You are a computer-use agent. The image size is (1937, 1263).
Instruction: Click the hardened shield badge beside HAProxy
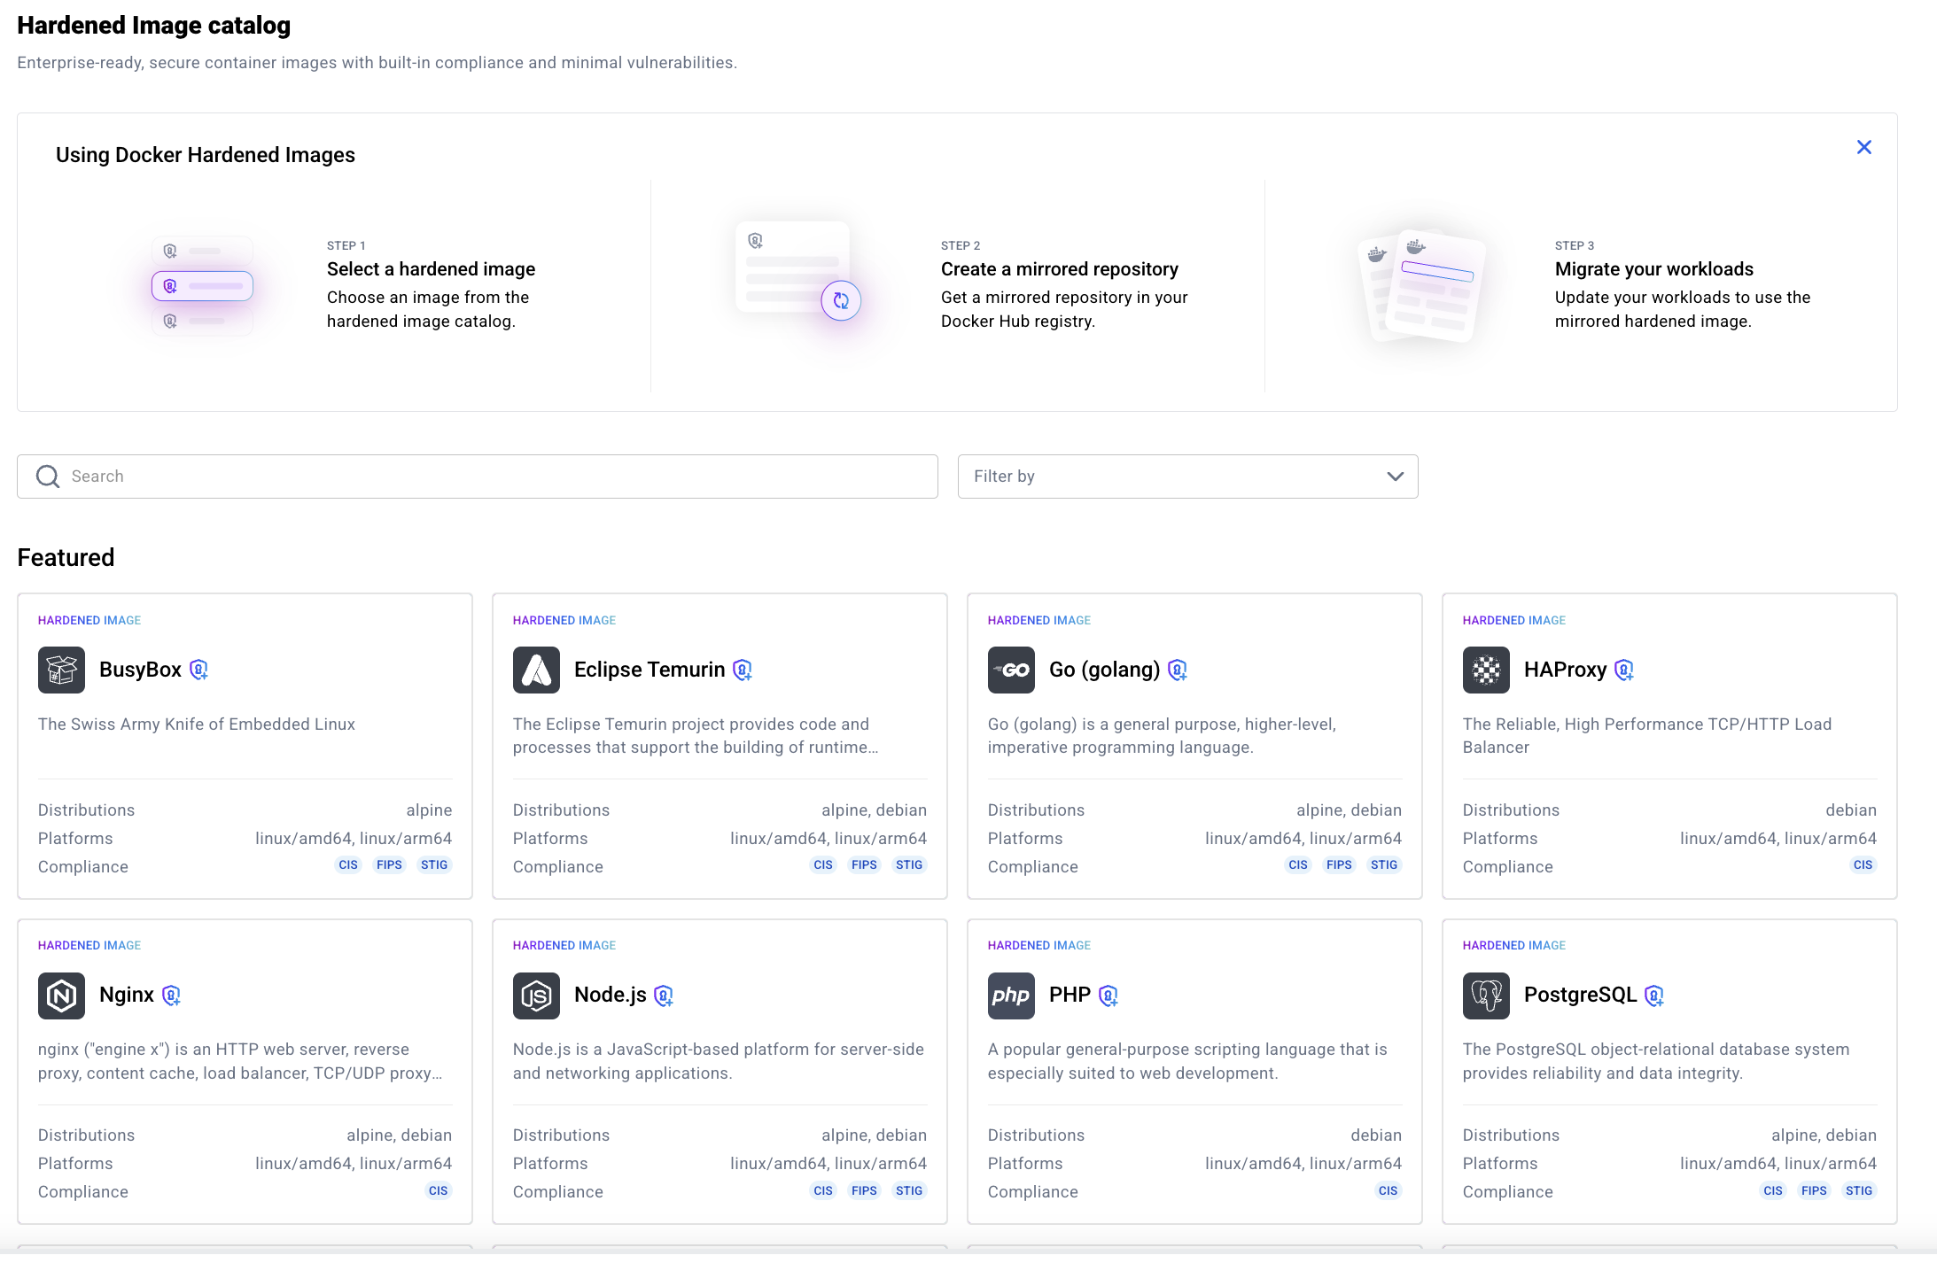[x=1623, y=670]
